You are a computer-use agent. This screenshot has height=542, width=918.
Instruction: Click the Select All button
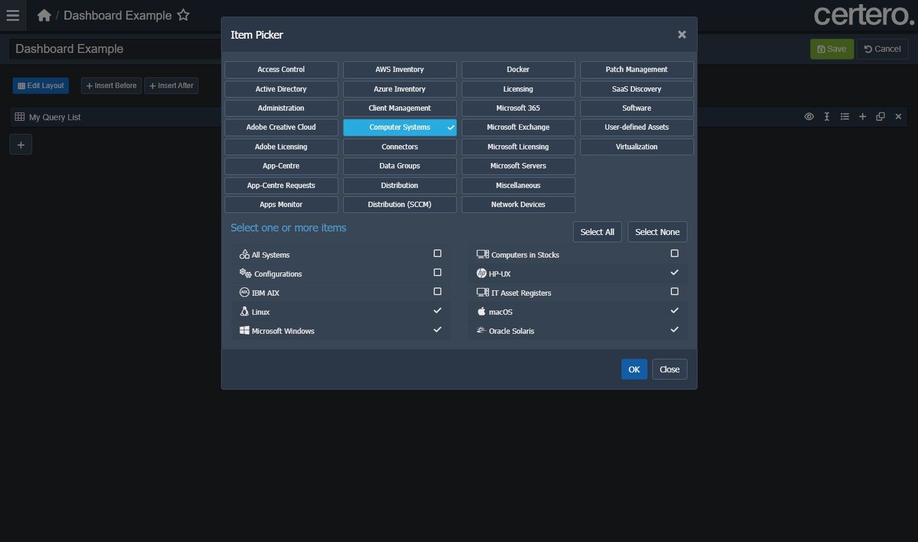tap(598, 232)
